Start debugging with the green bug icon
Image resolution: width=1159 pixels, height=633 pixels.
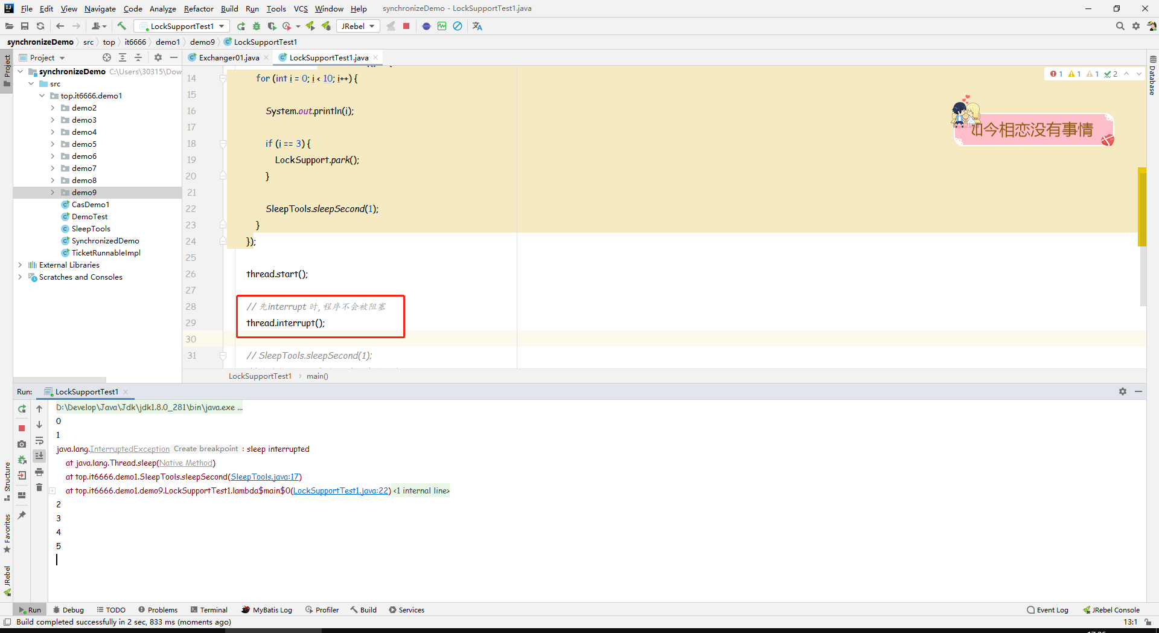point(257,26)
